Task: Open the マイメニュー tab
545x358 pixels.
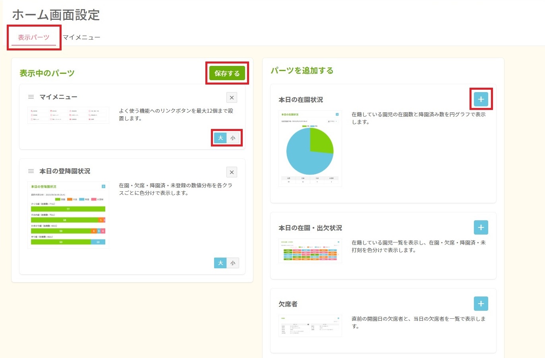Action: 81,37
